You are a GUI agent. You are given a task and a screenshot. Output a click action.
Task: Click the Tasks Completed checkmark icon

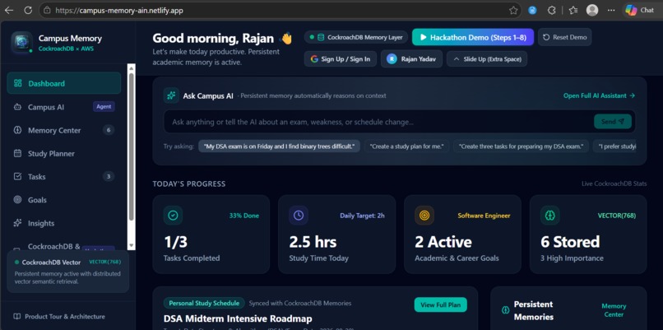(173, 216)
